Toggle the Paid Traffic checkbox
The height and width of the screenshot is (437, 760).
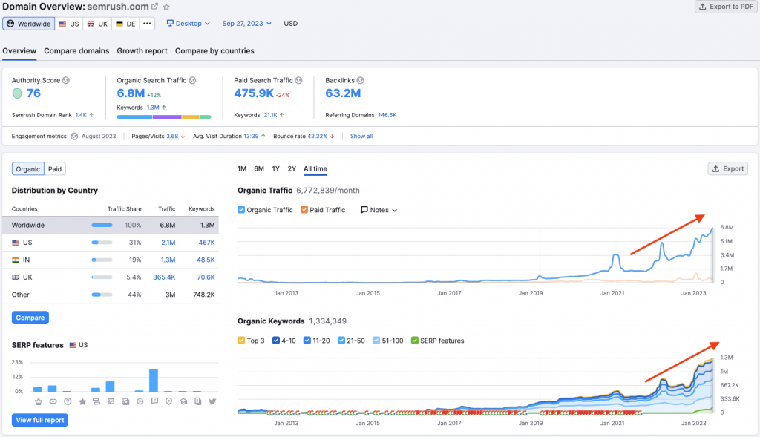pos(304,210)
